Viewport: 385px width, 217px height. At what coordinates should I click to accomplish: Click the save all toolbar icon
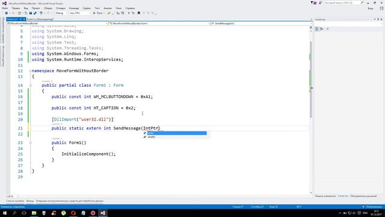click(35, 13)
